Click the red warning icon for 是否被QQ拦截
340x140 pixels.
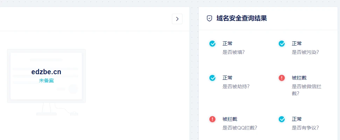point(213,119)
